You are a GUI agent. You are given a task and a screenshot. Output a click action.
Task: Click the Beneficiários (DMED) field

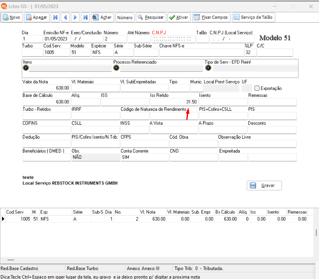(x=47, y=157)
